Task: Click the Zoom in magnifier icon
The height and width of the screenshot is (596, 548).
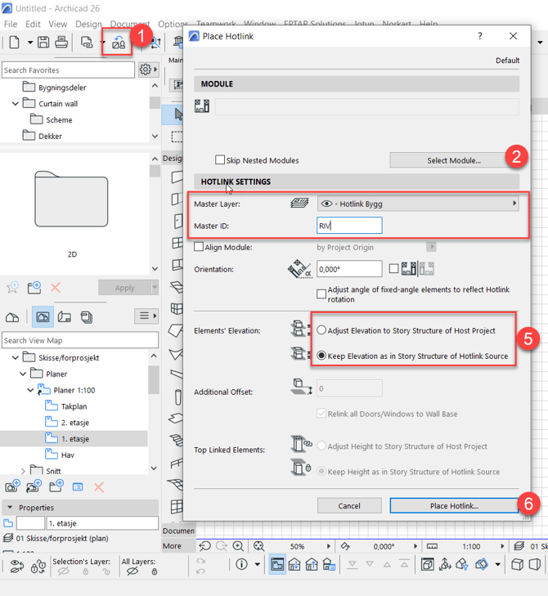Action: point(238,546)
